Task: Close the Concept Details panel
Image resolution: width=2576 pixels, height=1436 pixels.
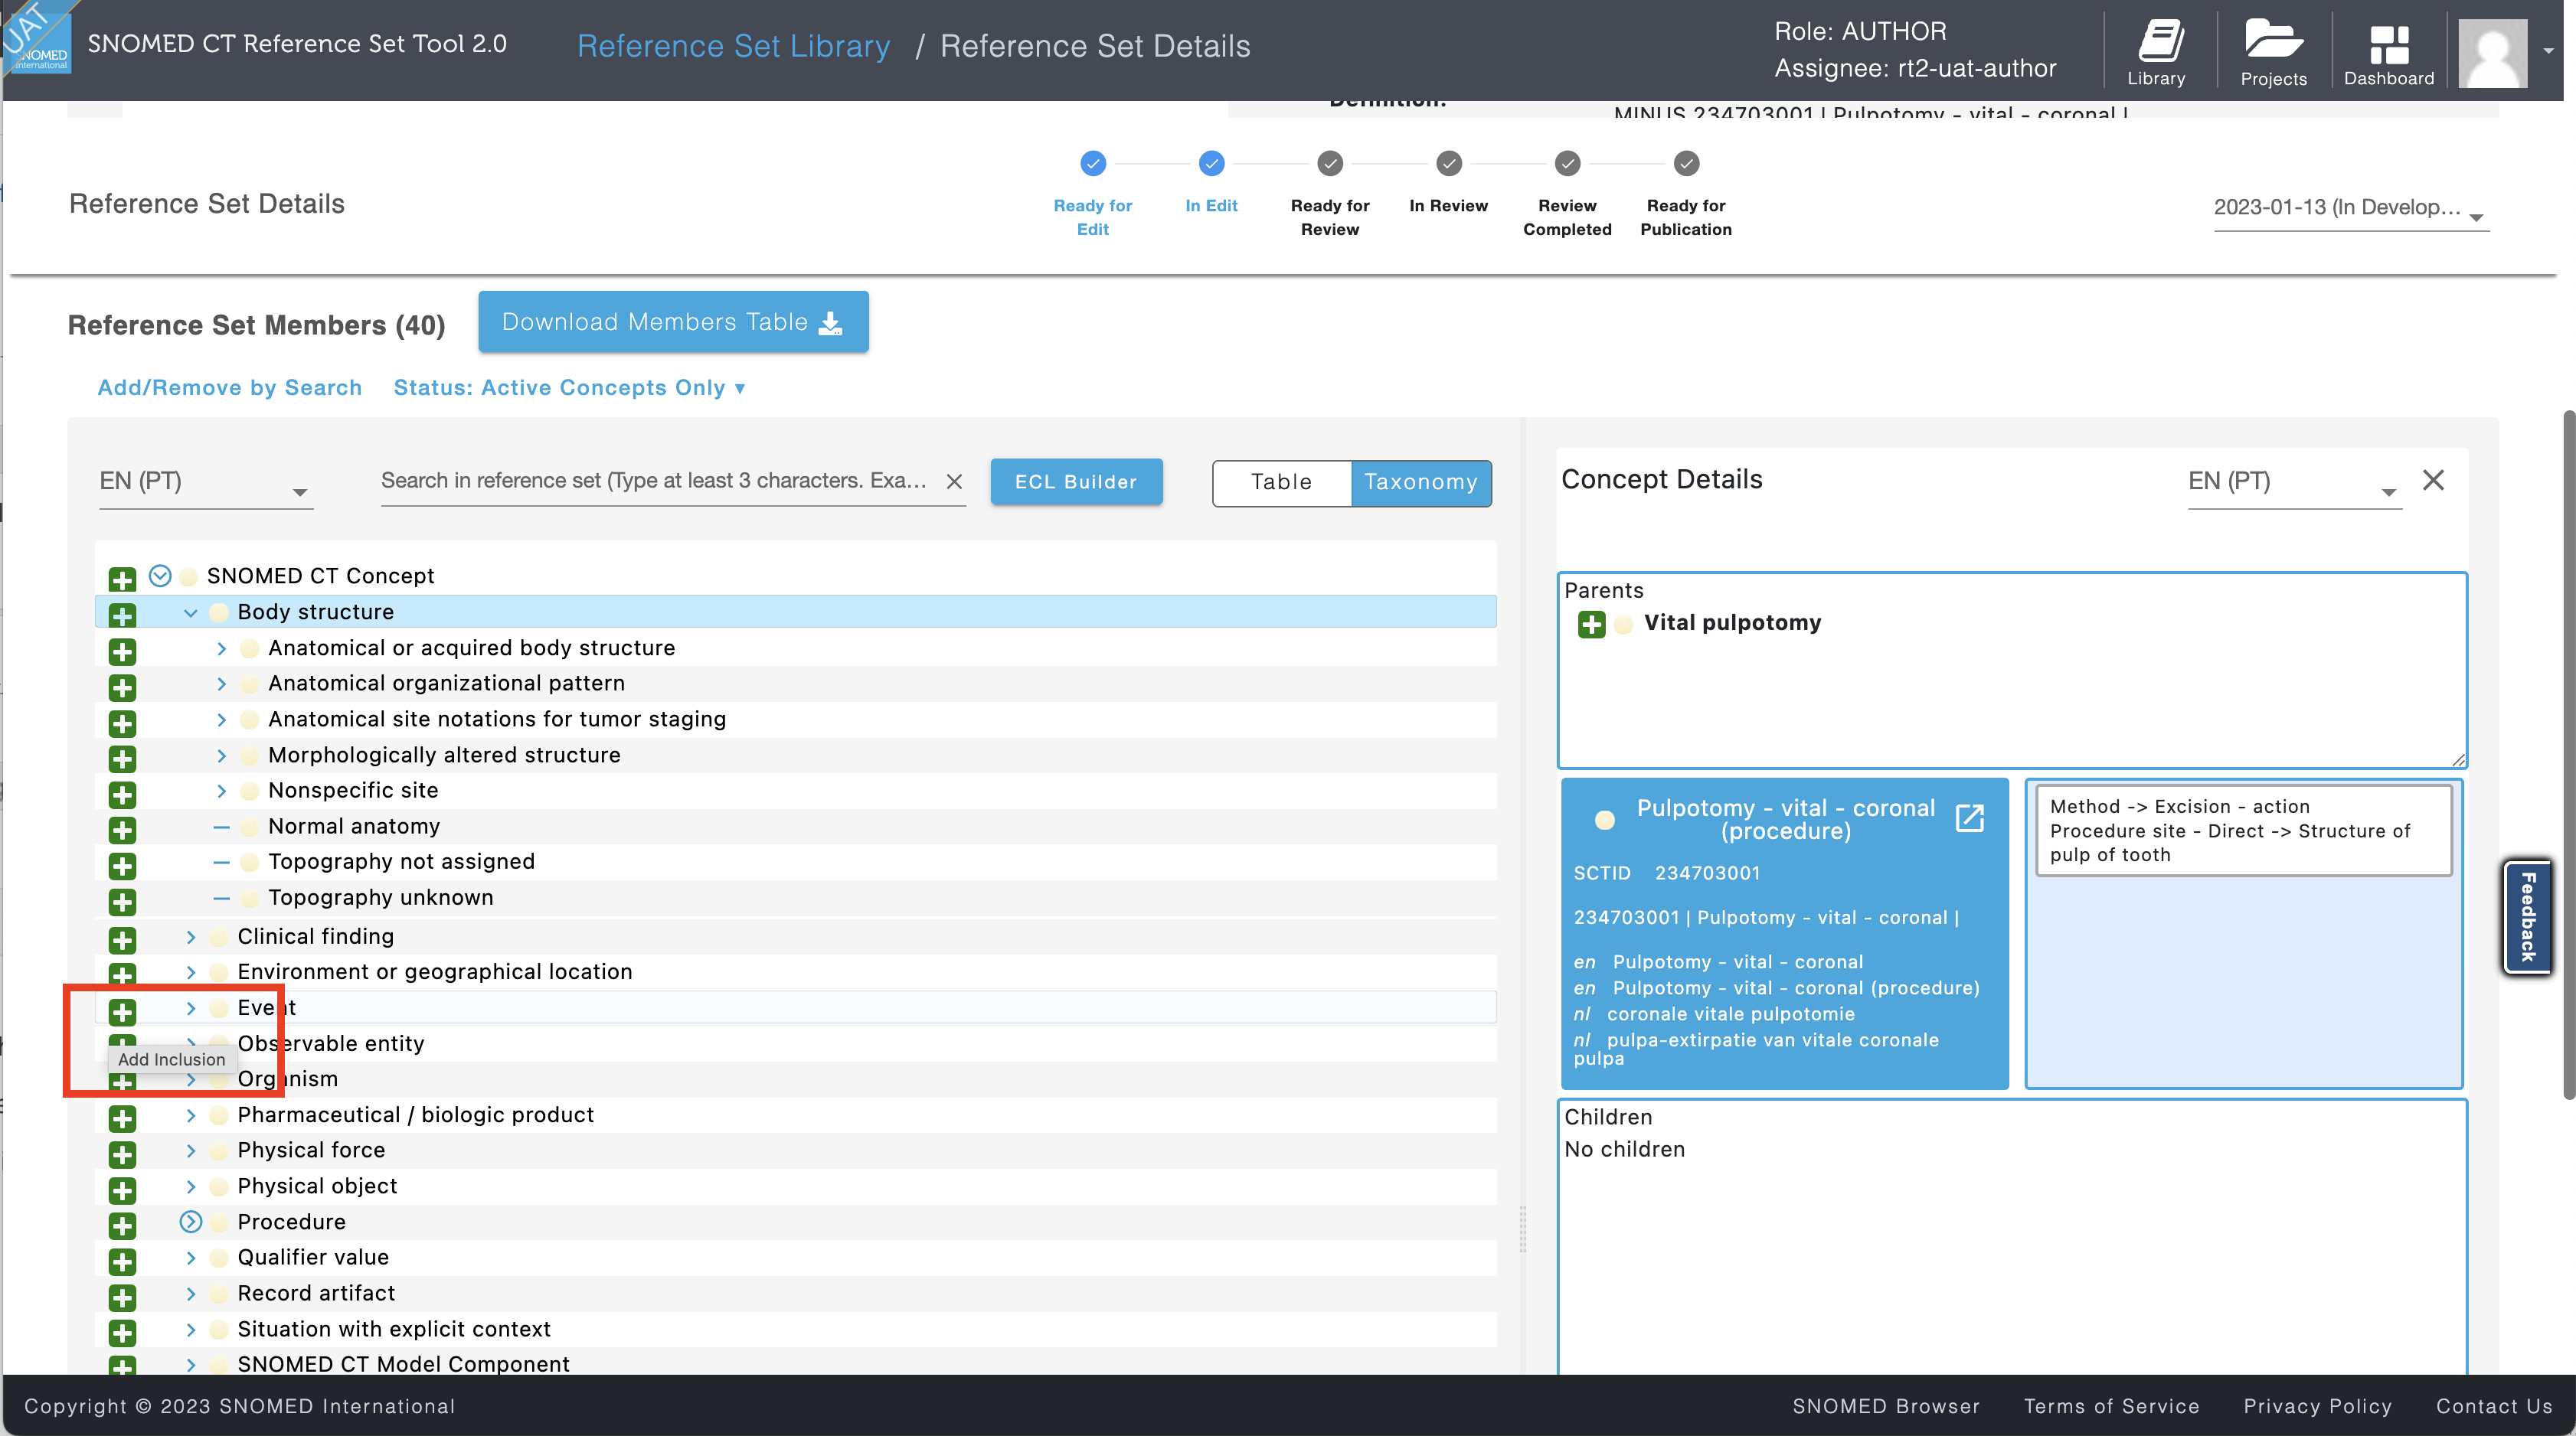Action: [2433, 481]
